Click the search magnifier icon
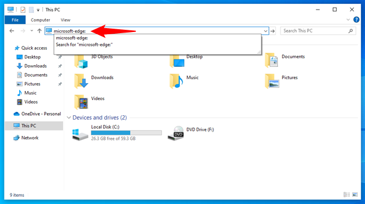 tap(350, 31)
